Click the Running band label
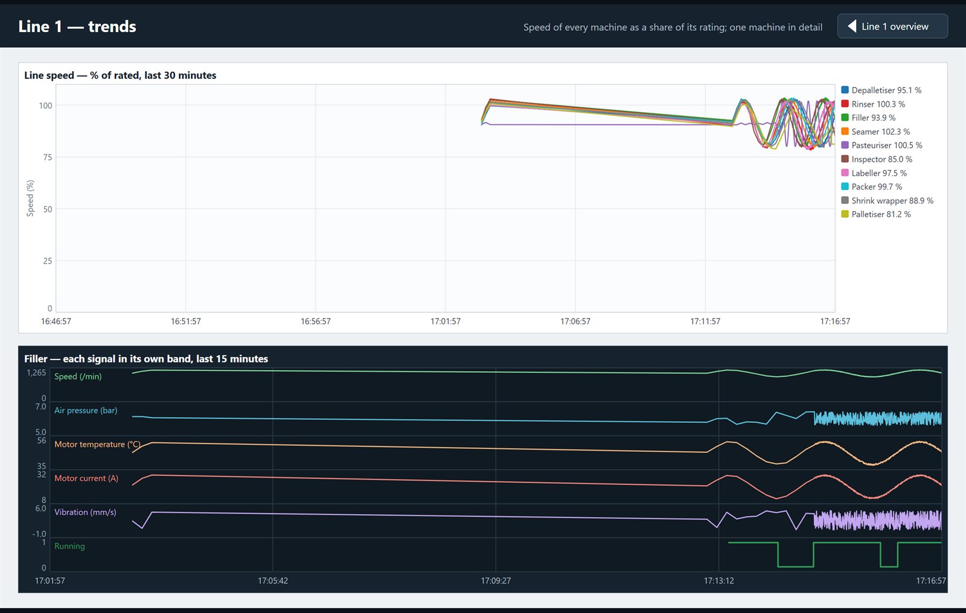Viewport: 966px width, 613px height. pyautogui.click(x=69, y=546)
